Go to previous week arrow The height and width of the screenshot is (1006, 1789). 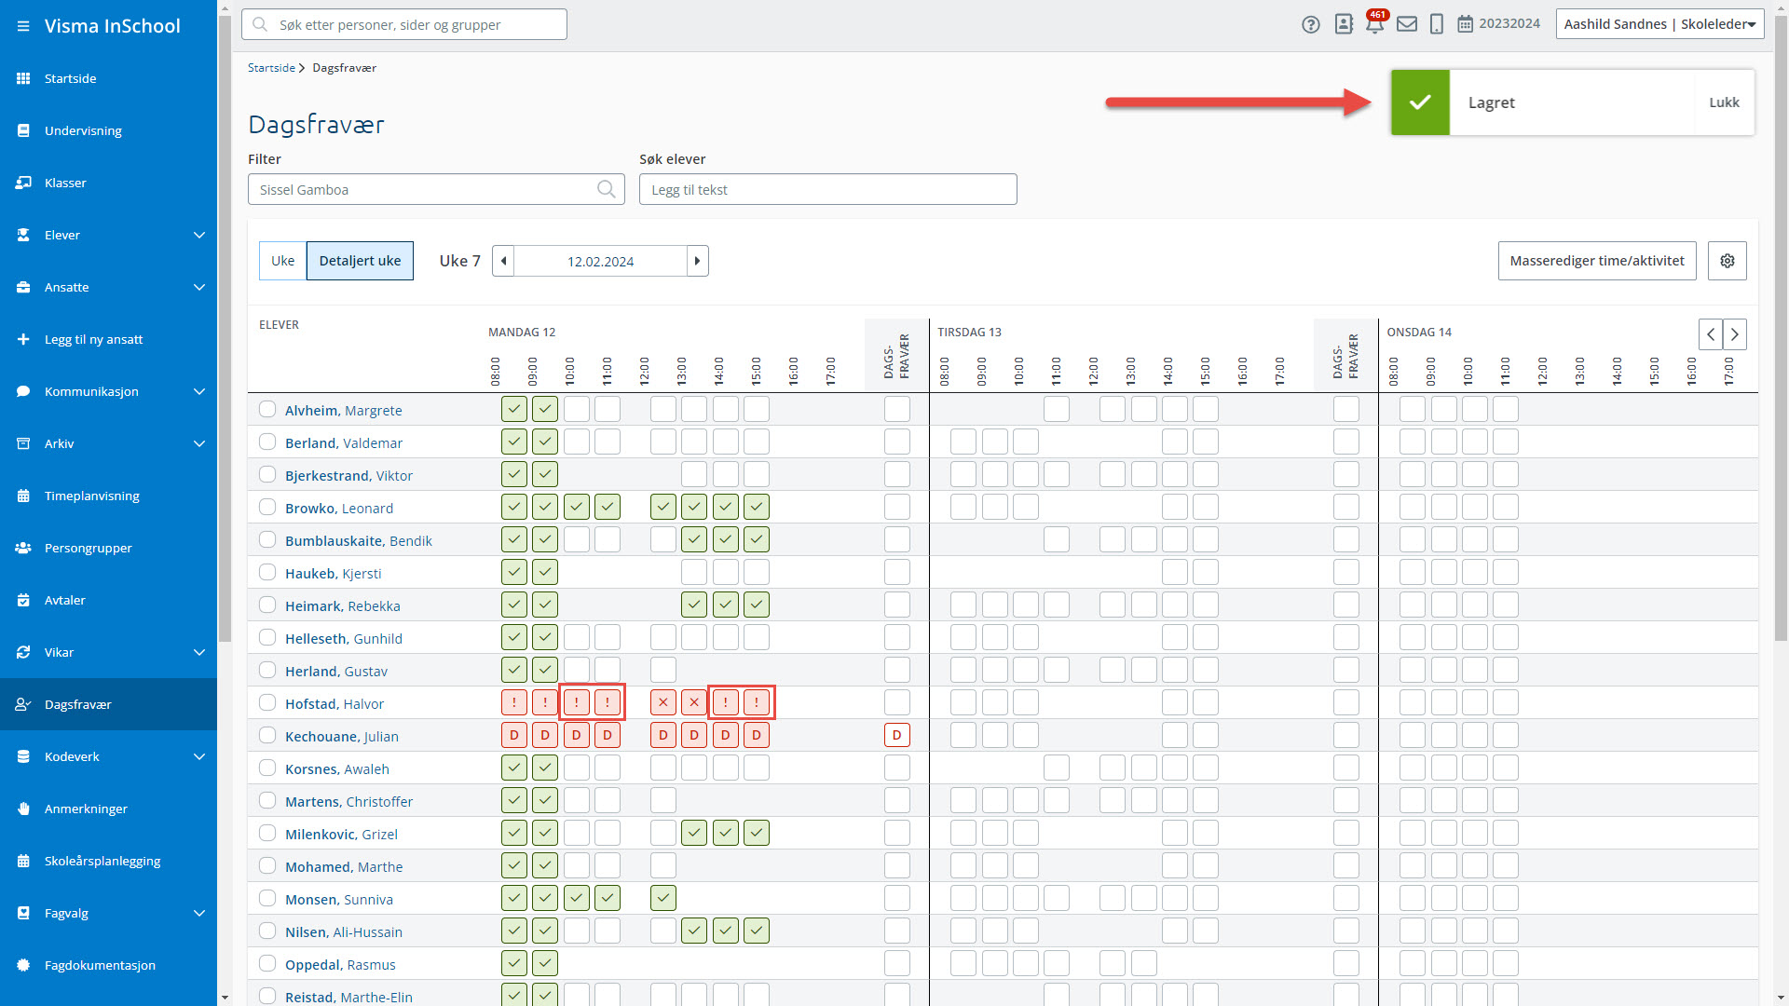pyautogui.click(x=503, y=261)
